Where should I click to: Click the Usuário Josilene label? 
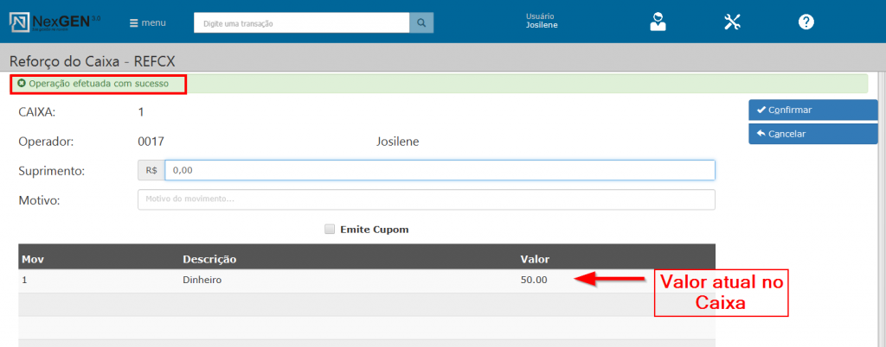[542, 21]
